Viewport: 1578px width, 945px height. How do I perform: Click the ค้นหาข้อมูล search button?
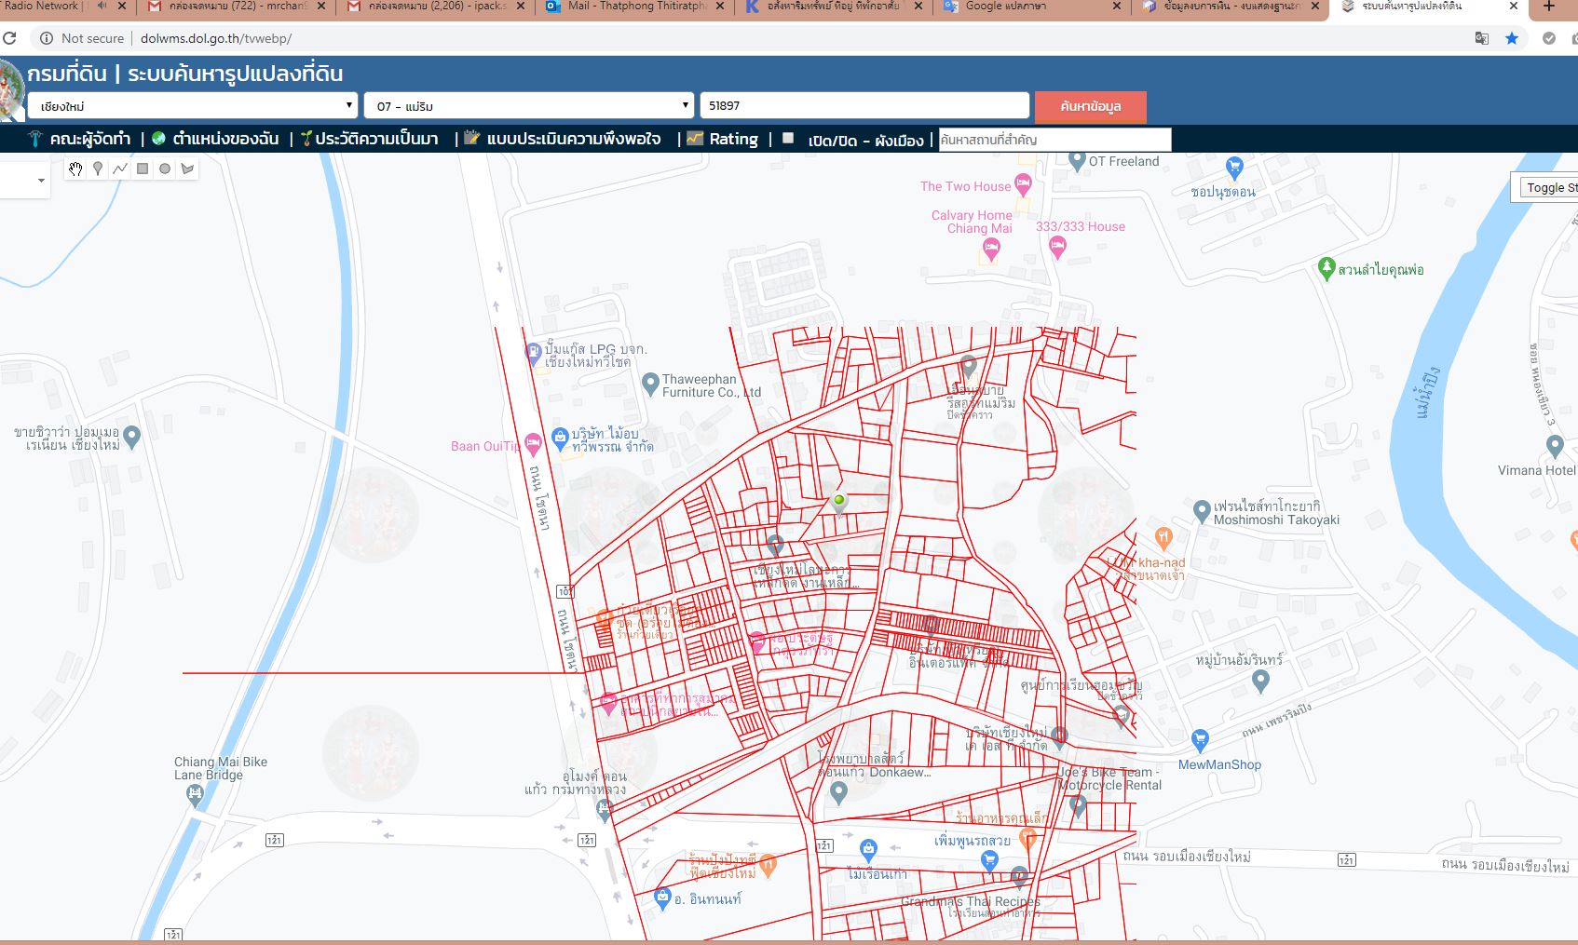pyautogui.click(x=1091, y=106)
